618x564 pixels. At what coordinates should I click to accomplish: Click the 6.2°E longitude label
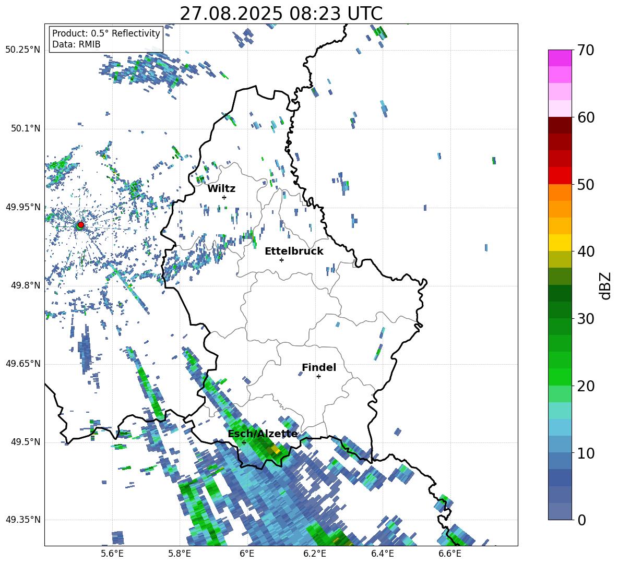pyautogui.click(x=315, y=554)
